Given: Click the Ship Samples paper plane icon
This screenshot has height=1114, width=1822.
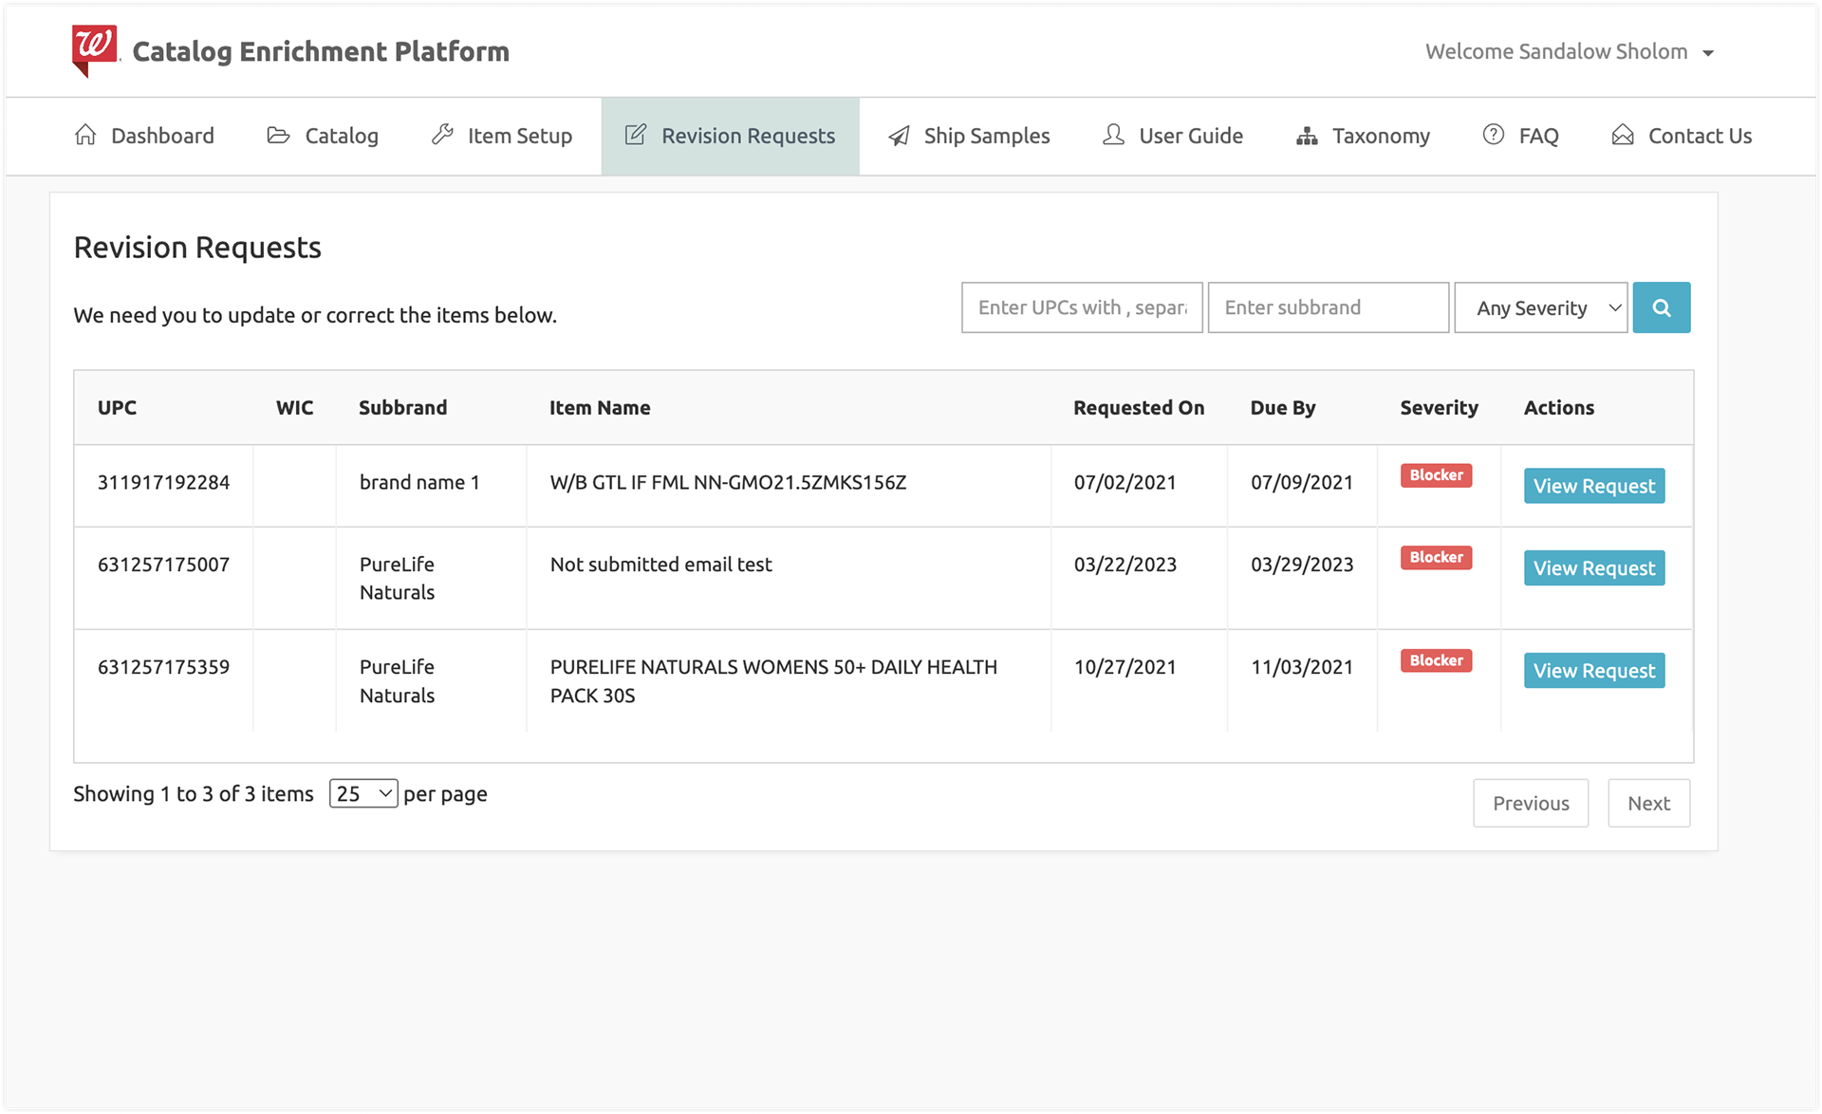Looking at the screenshot, I should (899, 136).
